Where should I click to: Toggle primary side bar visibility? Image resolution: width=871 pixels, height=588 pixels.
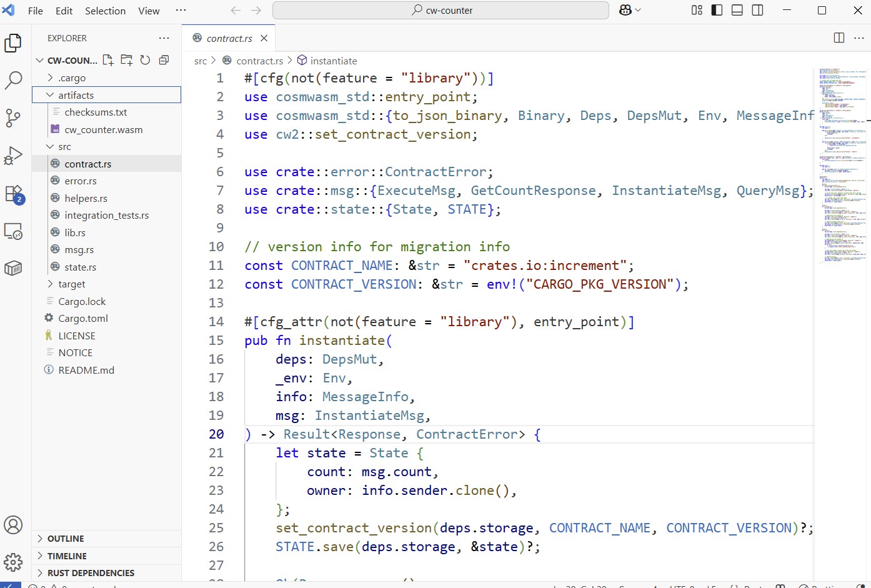717,11
